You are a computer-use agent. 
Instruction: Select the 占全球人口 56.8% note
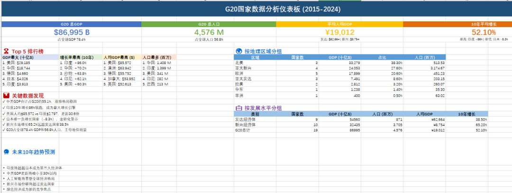[x=209, y=39]
